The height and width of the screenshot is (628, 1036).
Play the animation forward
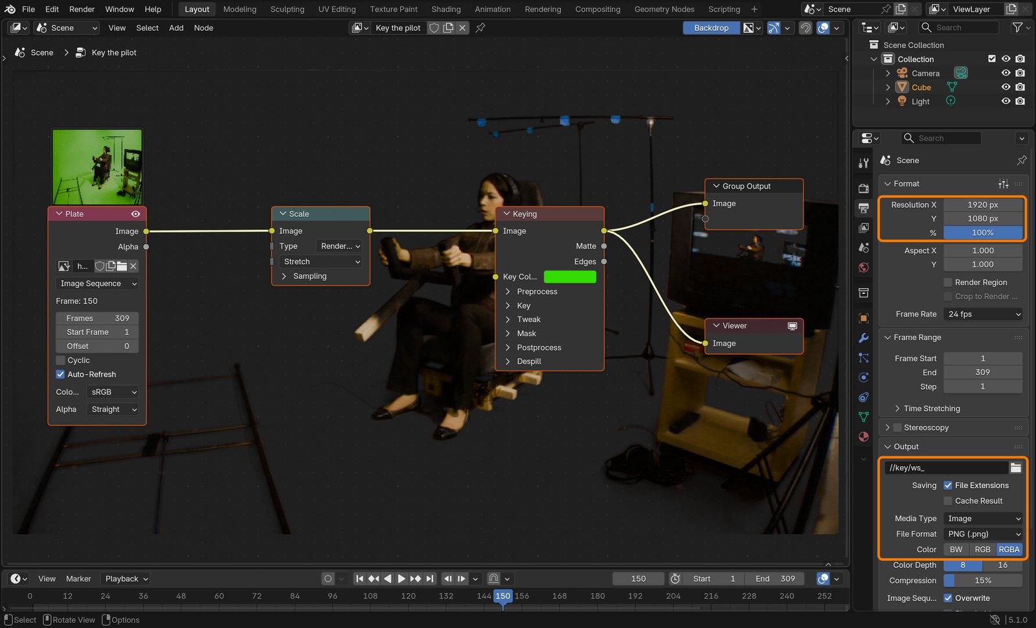tap(401, 579)
